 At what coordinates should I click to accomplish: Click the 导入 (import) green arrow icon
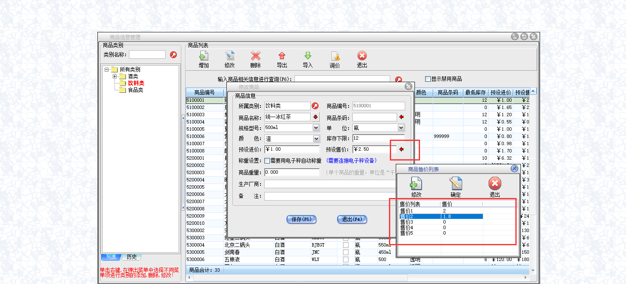coord(308,56)
